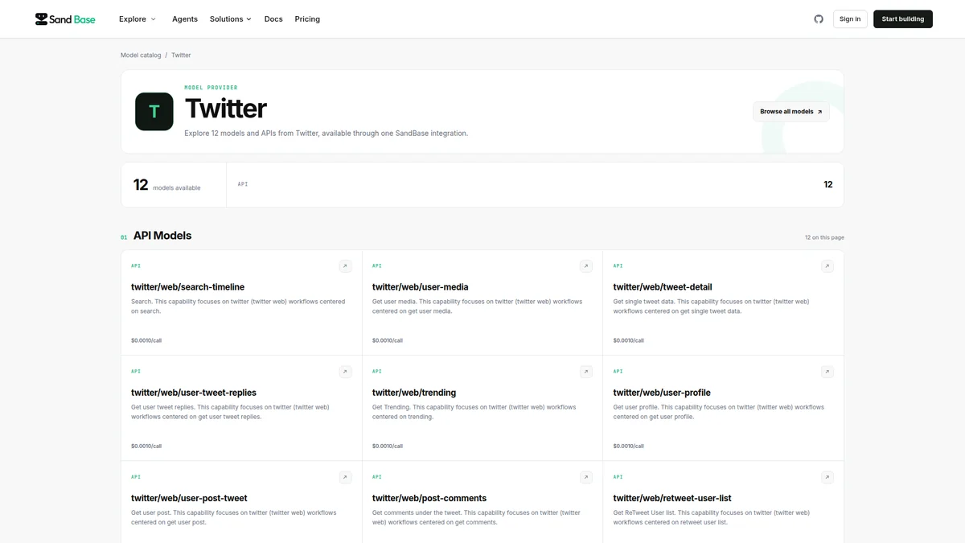The width and height of the screenshot is (965, 543).
Task: Click the $0.0010/call price on tweet-detail
Action: click(x=629, y=340)
